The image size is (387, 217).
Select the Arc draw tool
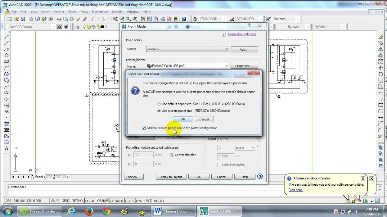point(6,68)
